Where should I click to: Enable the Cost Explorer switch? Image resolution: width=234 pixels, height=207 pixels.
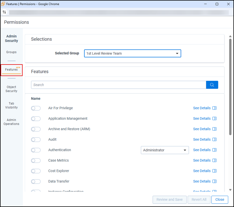tap(36, 171)
